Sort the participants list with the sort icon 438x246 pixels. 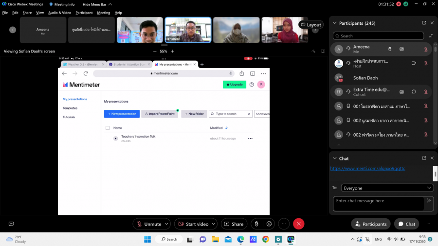(x=431, y=36)
